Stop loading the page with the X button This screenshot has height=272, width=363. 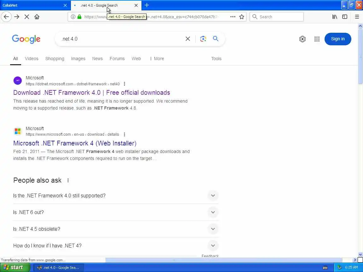click(x=26, y=17)
